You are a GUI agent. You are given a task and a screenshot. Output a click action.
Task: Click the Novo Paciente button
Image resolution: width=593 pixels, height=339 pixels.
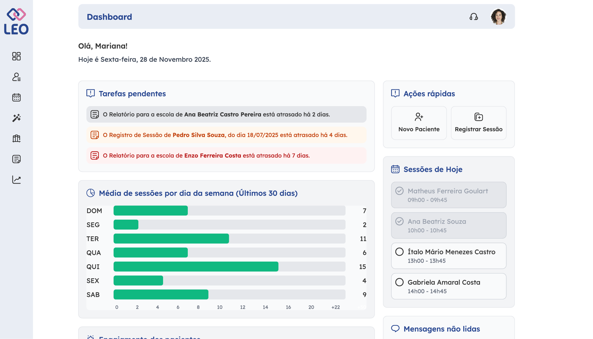pos(419,123)
